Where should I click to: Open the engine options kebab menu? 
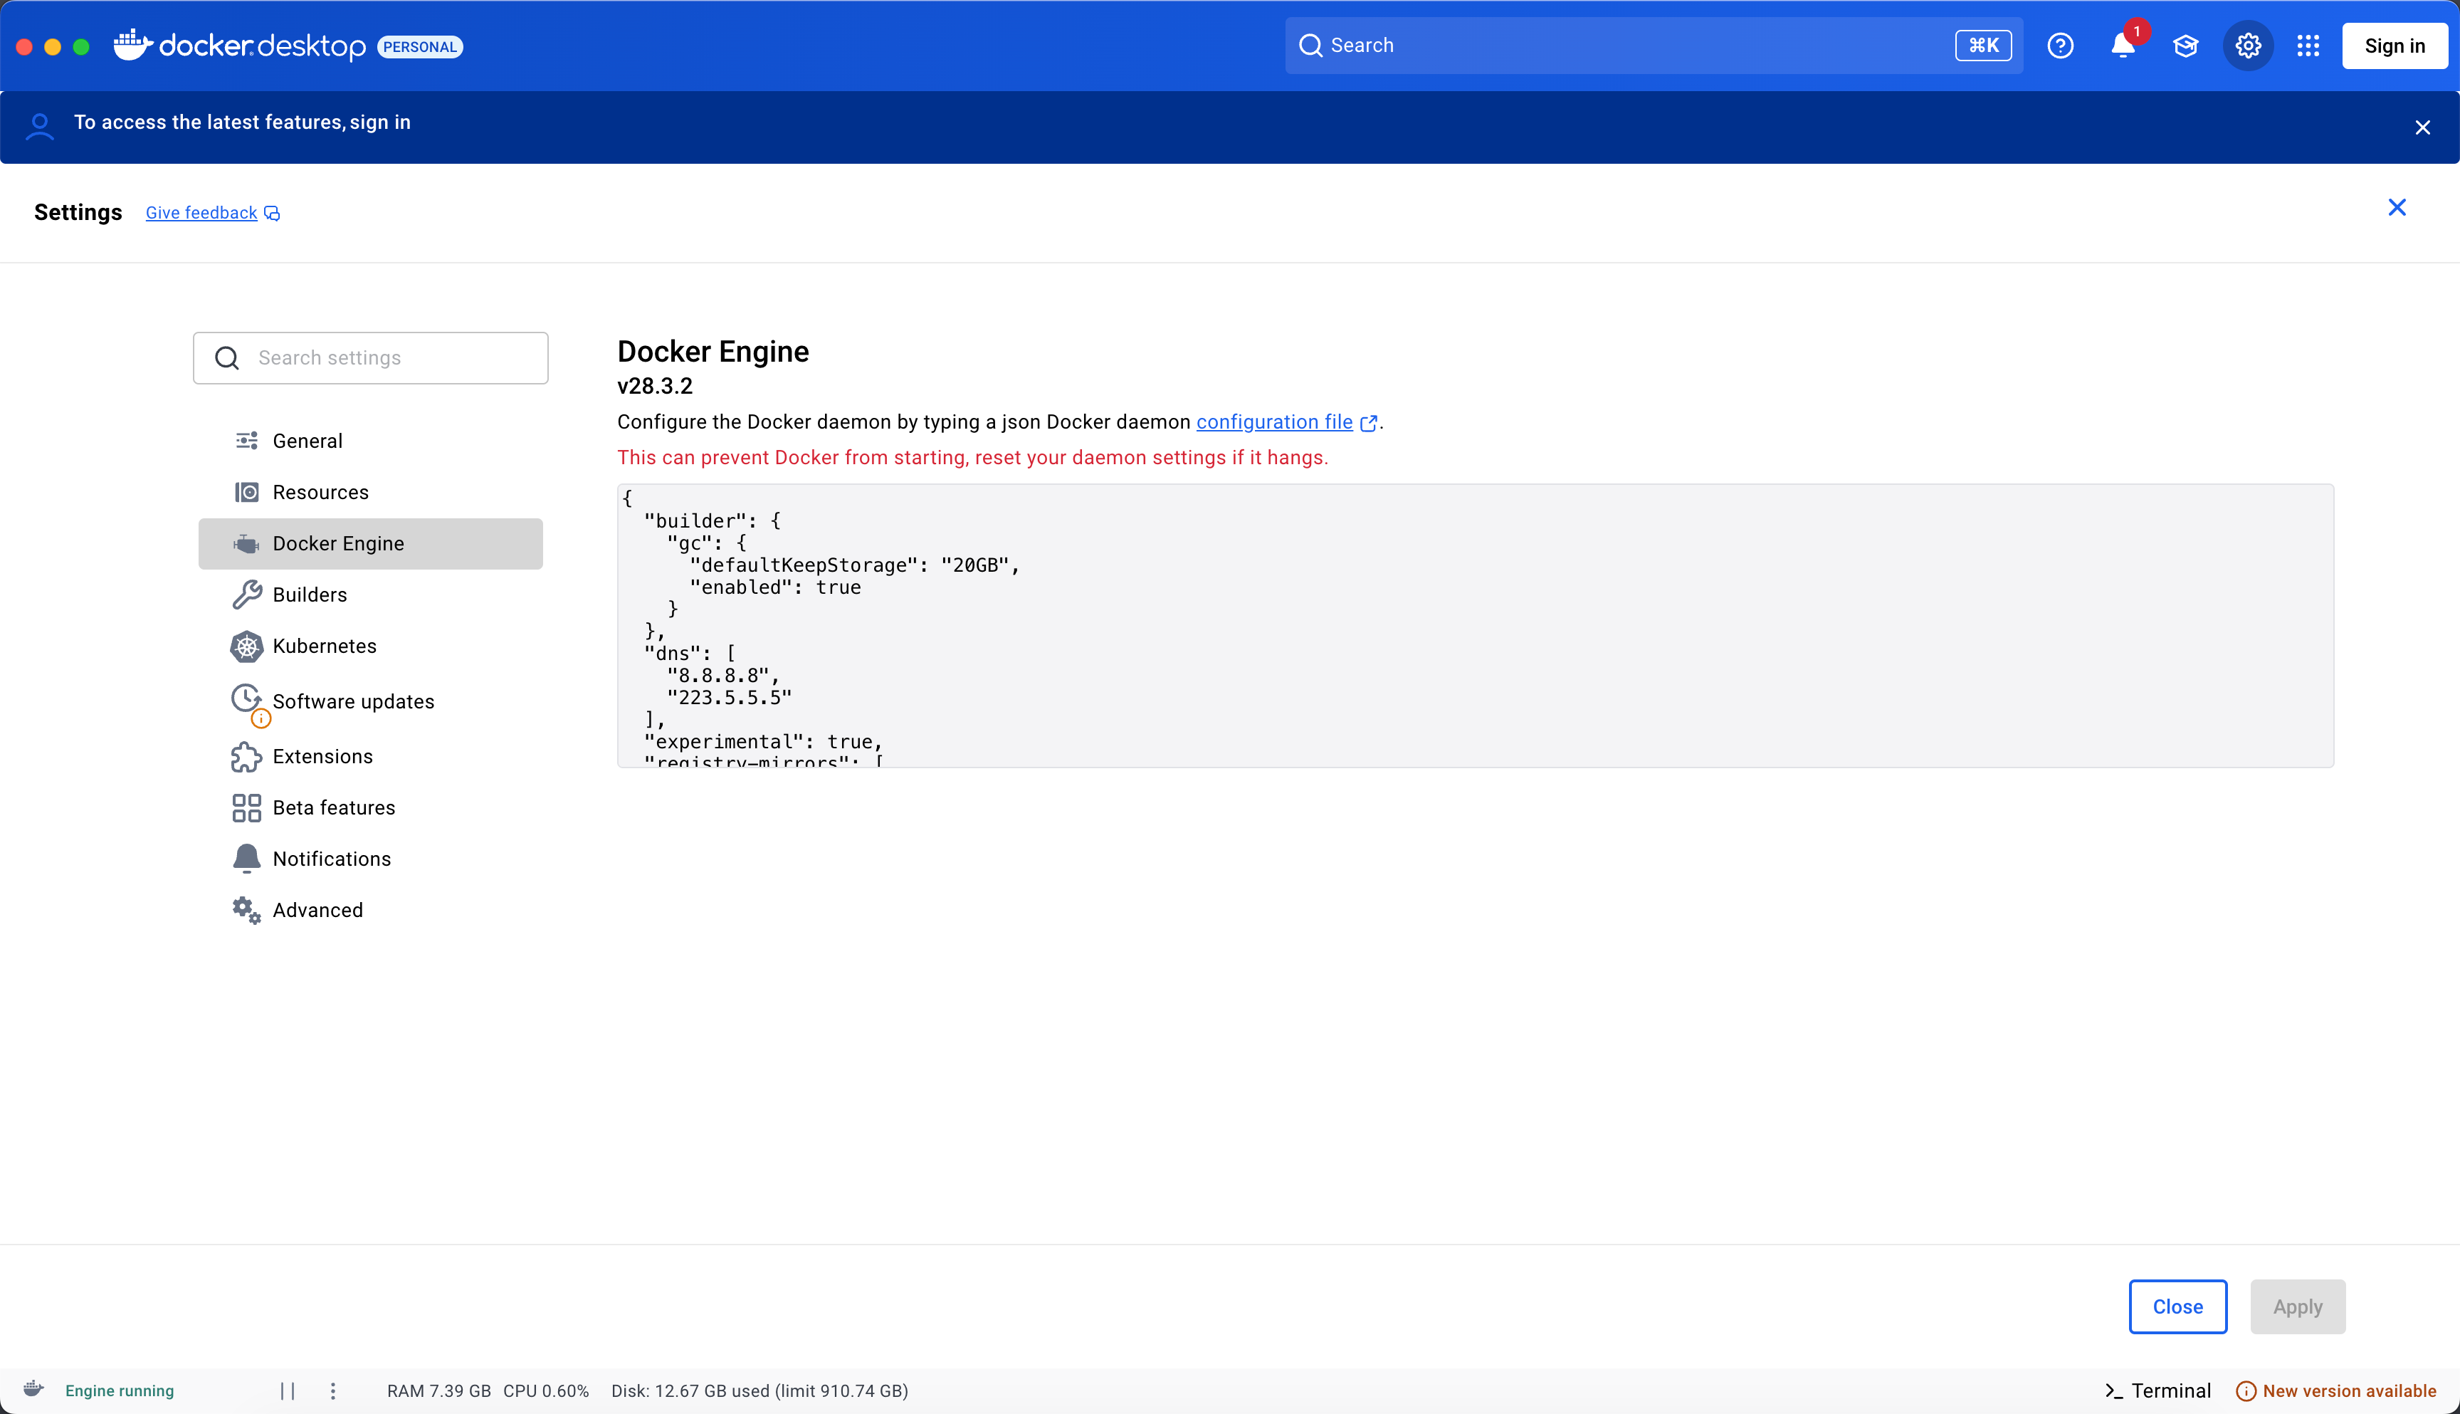pos(333,1391)
